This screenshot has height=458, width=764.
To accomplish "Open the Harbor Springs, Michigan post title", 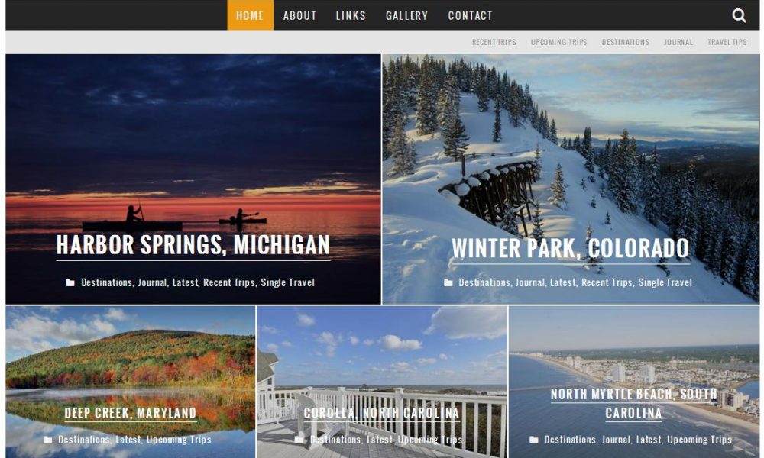I will tap(193, 245).
